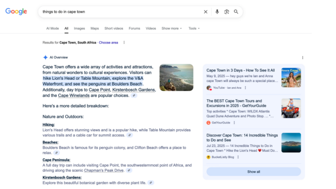Open Cape Town in 3 Days result
The width and height of the screenshot is (336, 189).
(x=240, y=70)
